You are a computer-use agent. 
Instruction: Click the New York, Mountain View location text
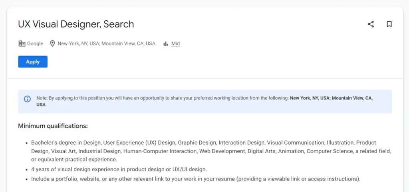click(106, 44)
